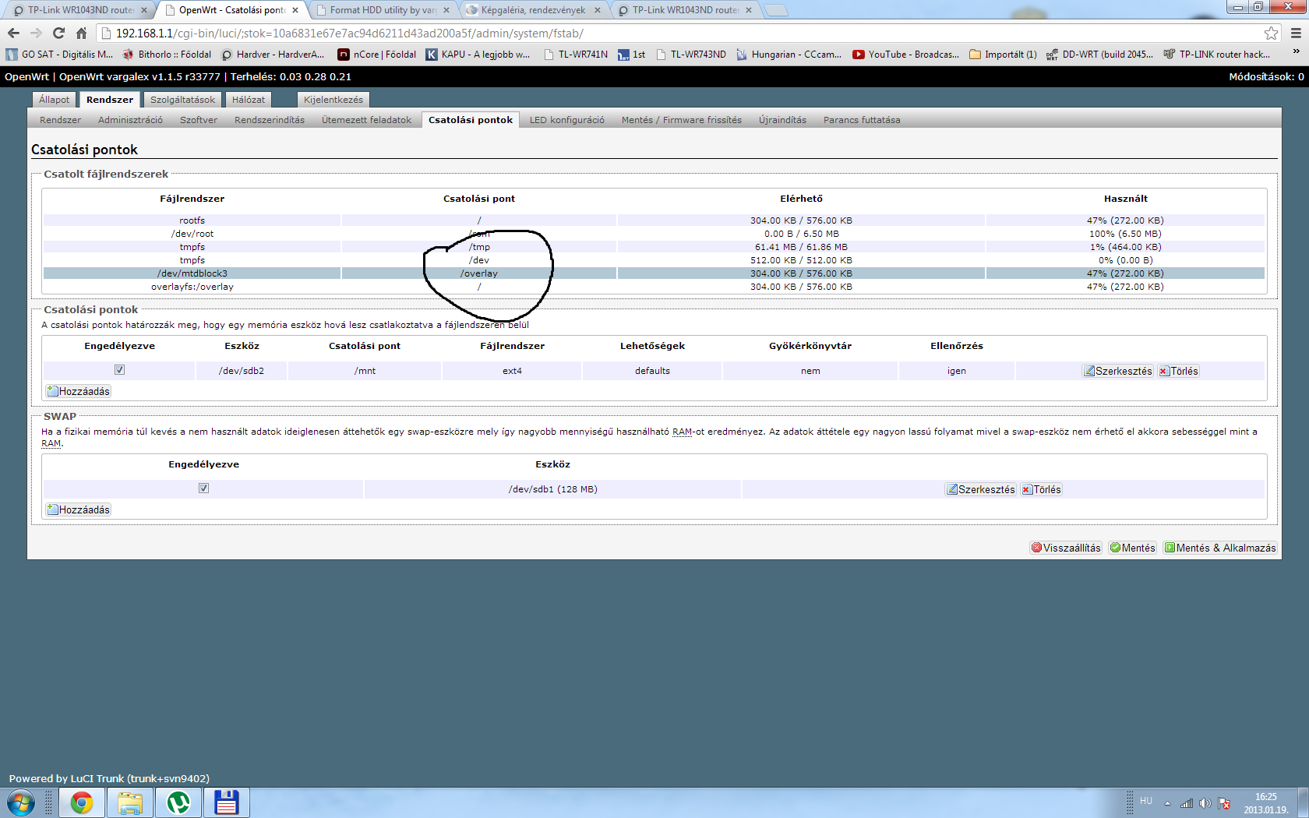Open 1st bookmark

click(632, 55)
